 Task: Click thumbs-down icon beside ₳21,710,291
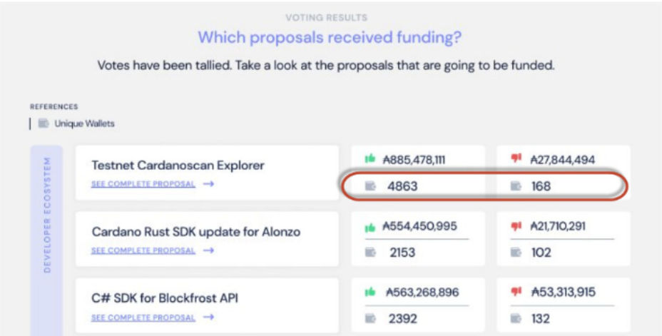click(516, 227)
